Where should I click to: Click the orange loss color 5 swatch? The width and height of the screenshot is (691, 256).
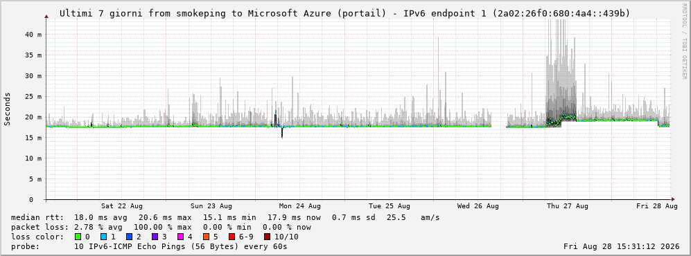[x=206, y=237]
